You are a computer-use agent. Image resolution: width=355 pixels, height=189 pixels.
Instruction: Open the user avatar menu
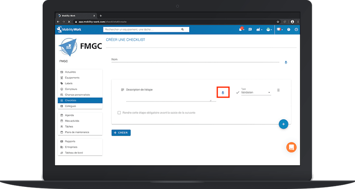coord(269,29)
